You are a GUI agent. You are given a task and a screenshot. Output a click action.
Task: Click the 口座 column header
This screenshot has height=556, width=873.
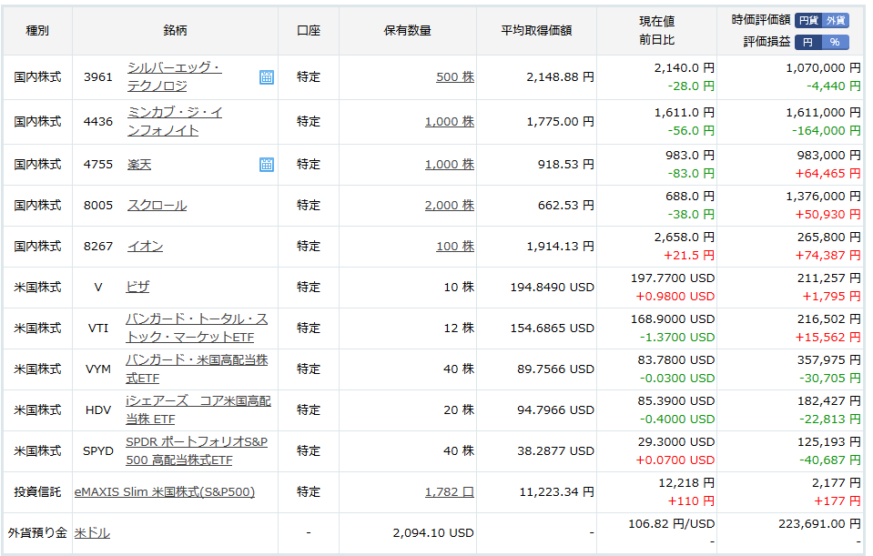tap(309, 31)
